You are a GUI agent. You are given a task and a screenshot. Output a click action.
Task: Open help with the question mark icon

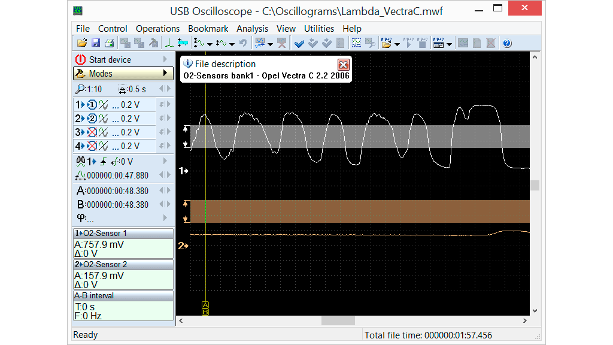(x=507, y=43)
